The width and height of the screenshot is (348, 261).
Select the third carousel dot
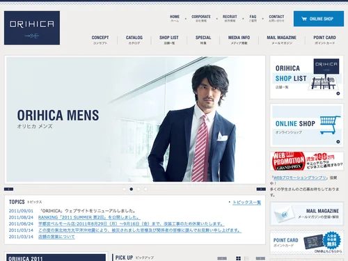tap(139, 189)
